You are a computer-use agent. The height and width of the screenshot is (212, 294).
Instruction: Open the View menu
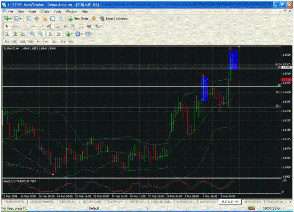21,11
